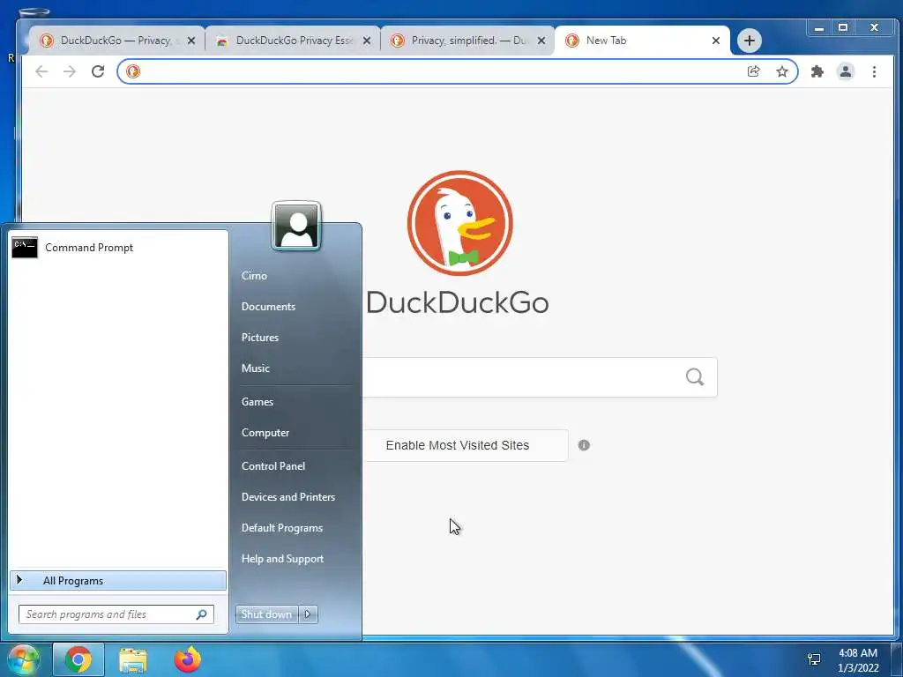
Task: Close the 'DuckDuckGo — Privacy' tab
Action: coord(191,41)
